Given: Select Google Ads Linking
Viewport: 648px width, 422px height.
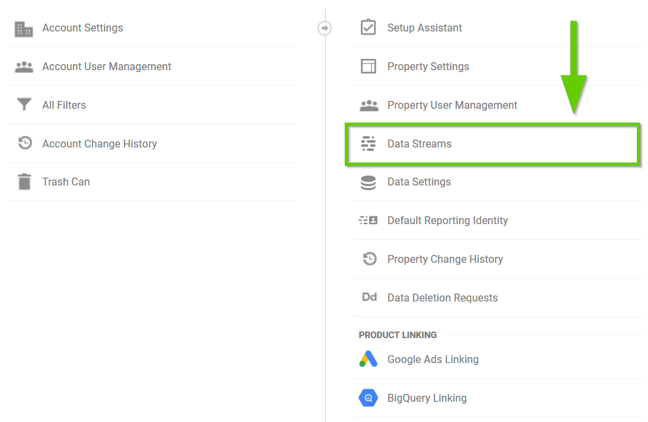Looking at the screenshot, I should tap(433, 359).
